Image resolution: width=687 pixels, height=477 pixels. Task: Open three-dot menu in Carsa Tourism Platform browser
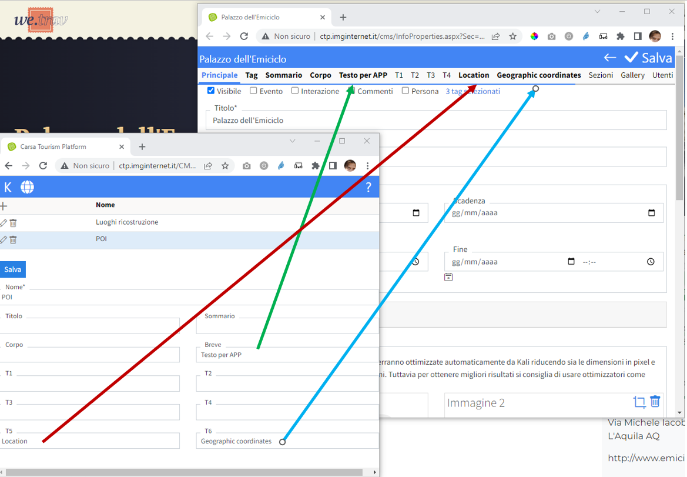[x=368, y=166]
